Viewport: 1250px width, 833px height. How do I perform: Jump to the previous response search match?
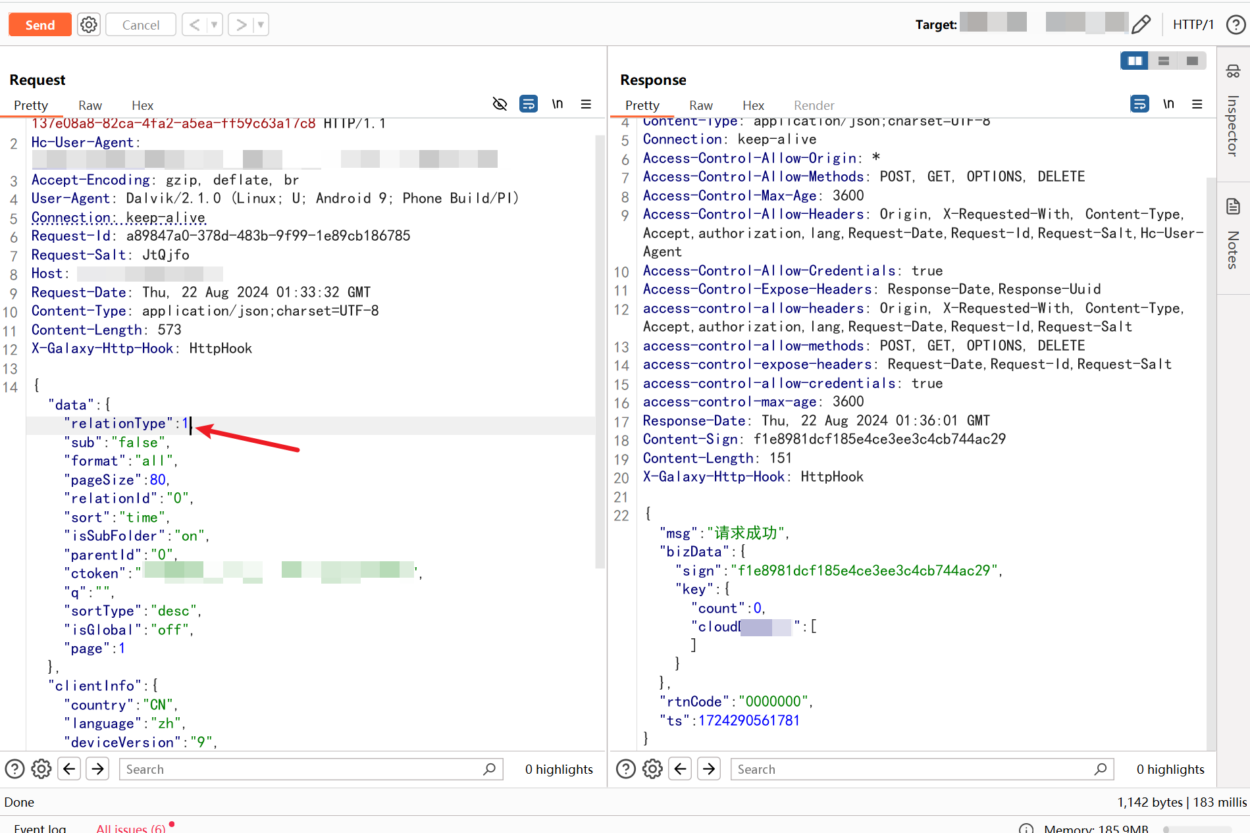(x=680, y=769)
